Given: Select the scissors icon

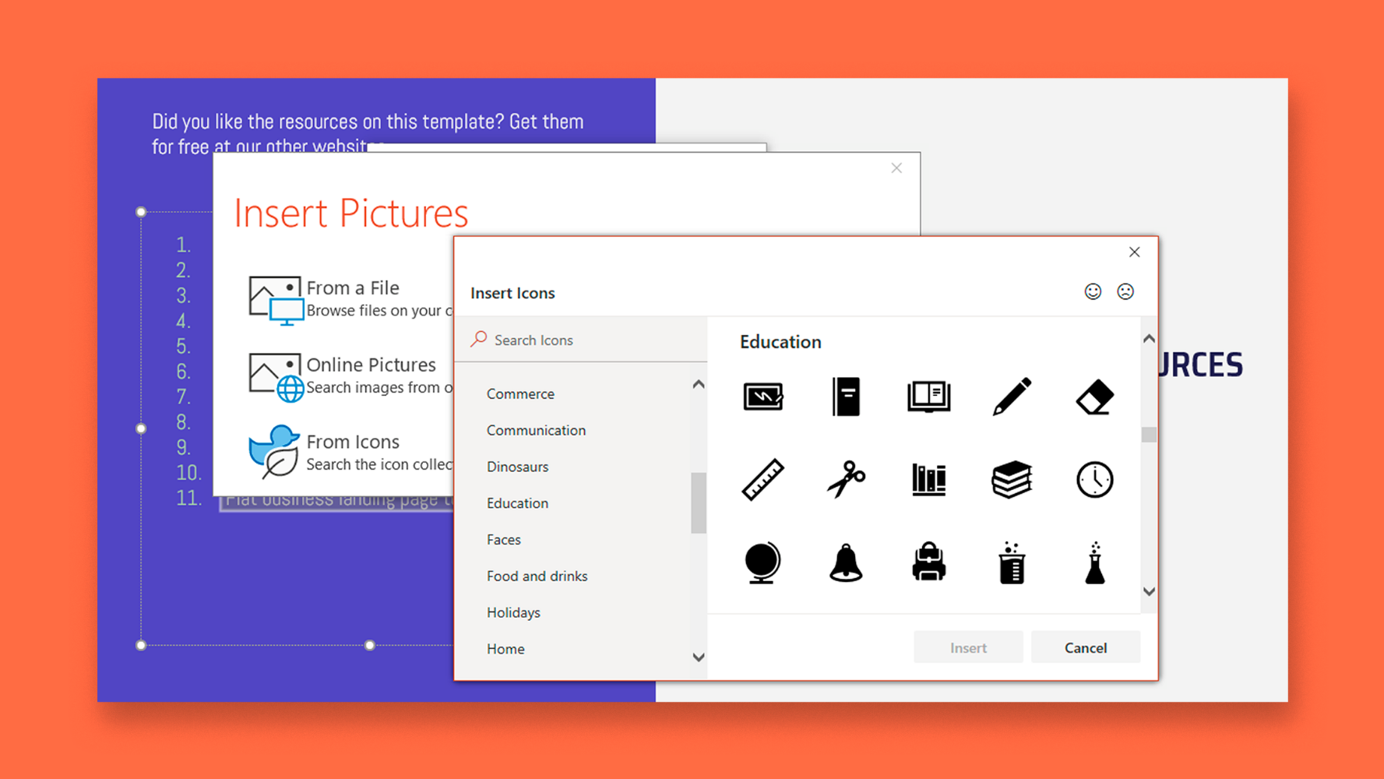Looking at the screenshot, I should pyautogui.click(x=845, y=479).
